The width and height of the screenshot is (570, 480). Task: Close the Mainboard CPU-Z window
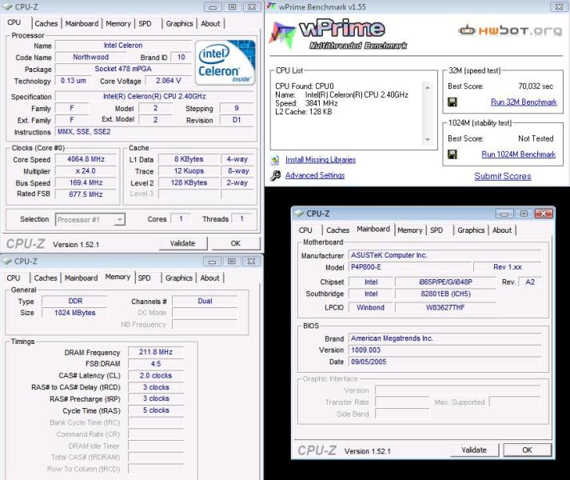[x=544, y=214]
